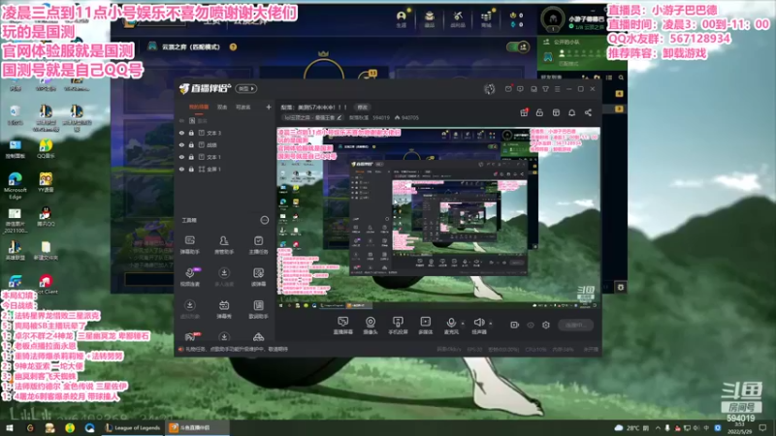Open the QQ音乐 desktop shortcut
The height and width of the screenshot is (436, 776).
46,148
